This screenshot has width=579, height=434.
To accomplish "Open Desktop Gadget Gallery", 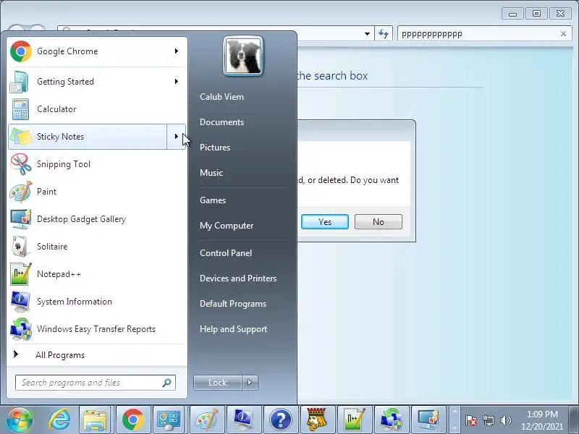I will 96,219.
